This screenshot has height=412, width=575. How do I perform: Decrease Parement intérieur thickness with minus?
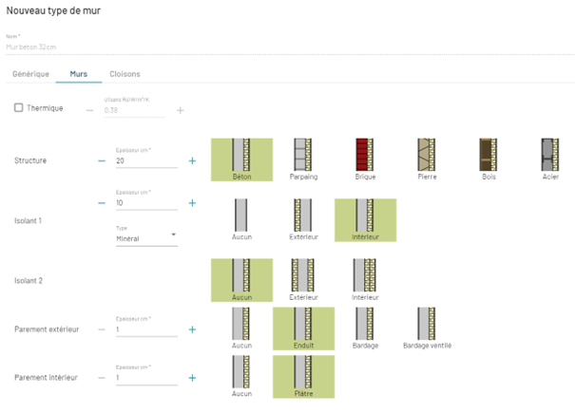coord(102,378)
